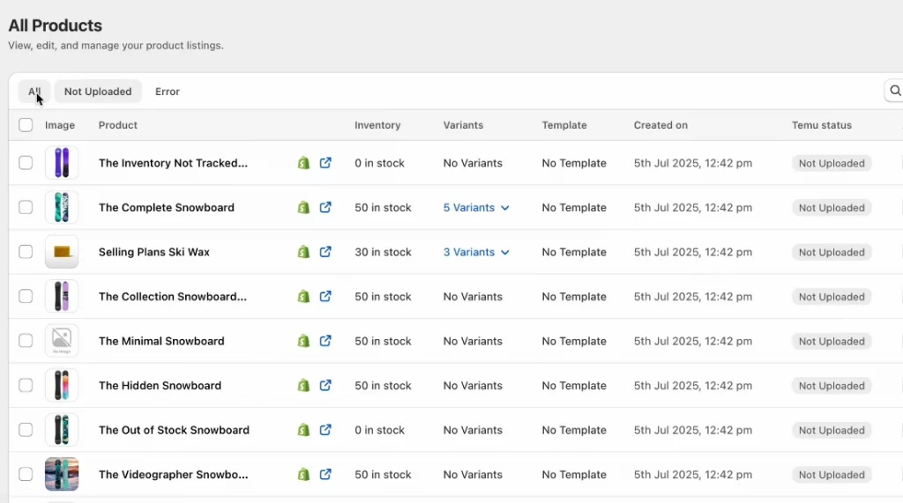The height and width of the screenshot is (503, 903).
Task: Open The Collection Snowboard product name
Action: click(x=172, y=297)
